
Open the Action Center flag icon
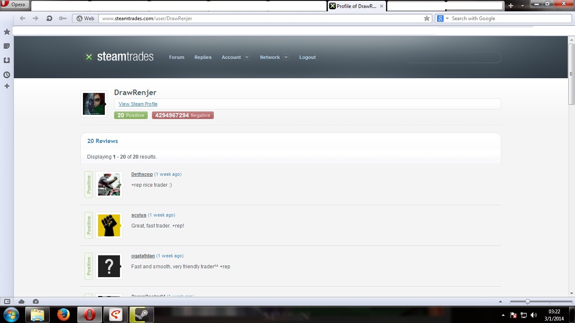[514, 315]
